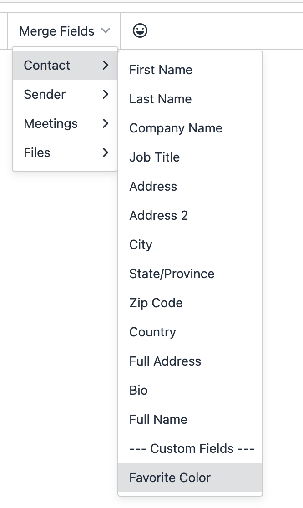Expand Files submenu arrow
Image resolution: width=303 pixels, height=508 pixels.
(x=105, y=152)
